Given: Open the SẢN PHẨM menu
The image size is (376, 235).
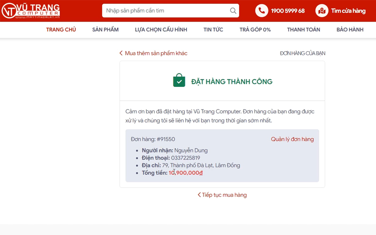Looking at the screenshot, I should tap(105, 30).
